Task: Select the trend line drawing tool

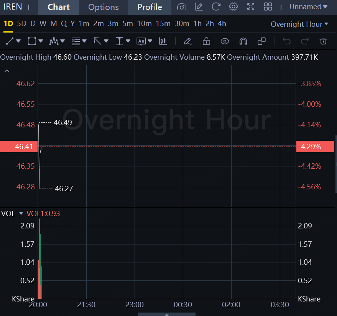Action: tap(10, 41)
